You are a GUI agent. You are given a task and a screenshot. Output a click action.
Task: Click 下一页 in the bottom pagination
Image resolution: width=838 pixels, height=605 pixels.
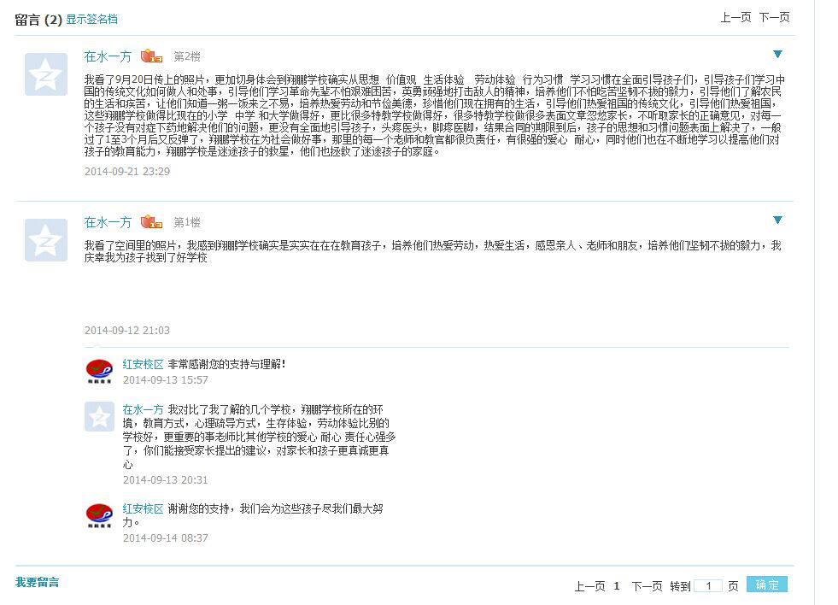(x=647, y=586)
